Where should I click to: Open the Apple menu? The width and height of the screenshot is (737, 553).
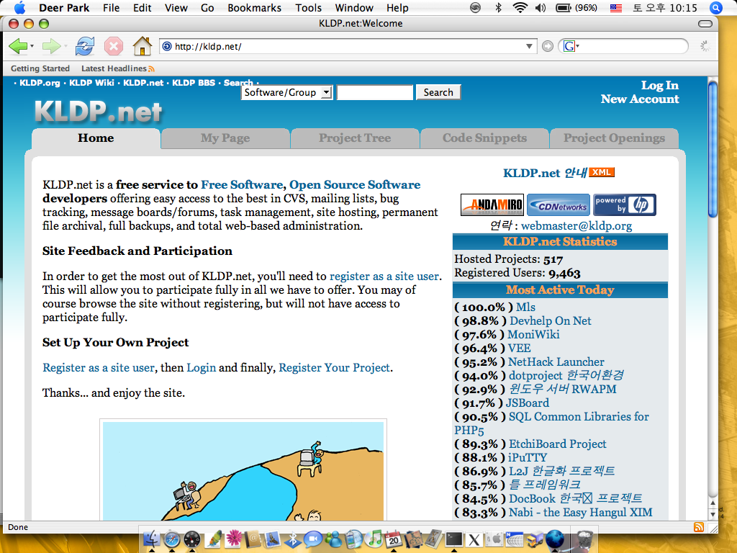point(20,7)
